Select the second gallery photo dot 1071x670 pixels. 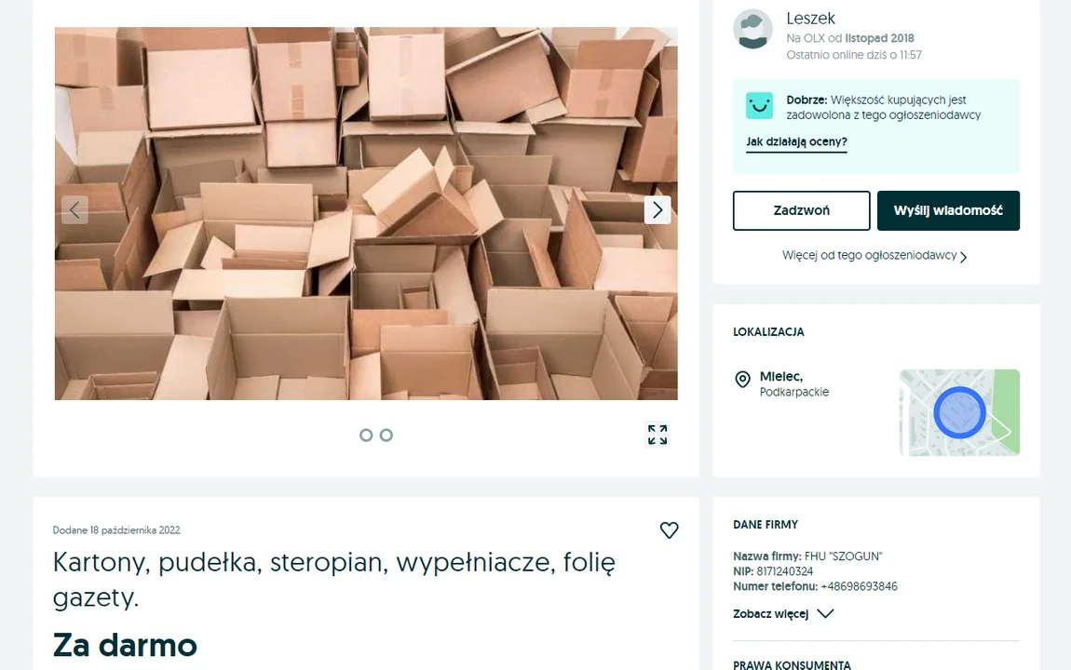coord(386,435)
